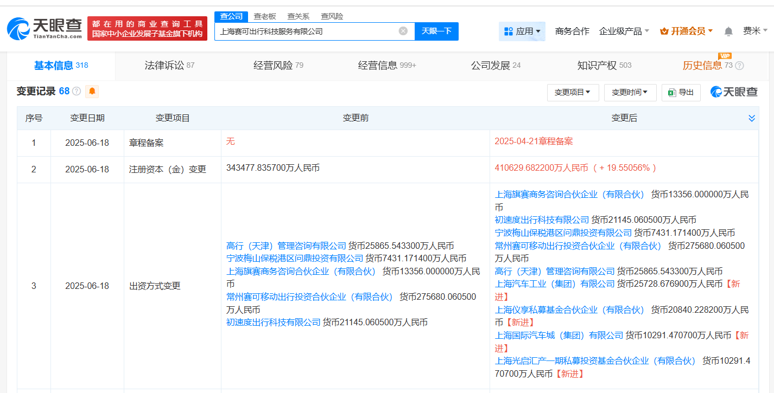Image resolution: width=774 pixels, height=393 pixels.
Task: Open 宁波梅山保税港区问鼎投资有限公司 in the 变更前 column
Action: (x=295, y=259)
